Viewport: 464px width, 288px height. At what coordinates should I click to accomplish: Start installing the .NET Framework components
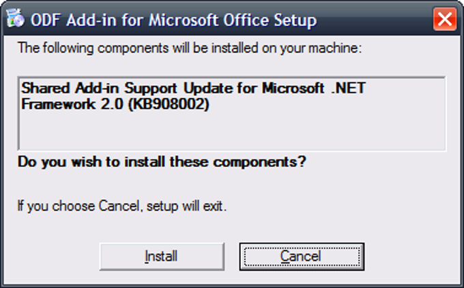coord(162,257)
